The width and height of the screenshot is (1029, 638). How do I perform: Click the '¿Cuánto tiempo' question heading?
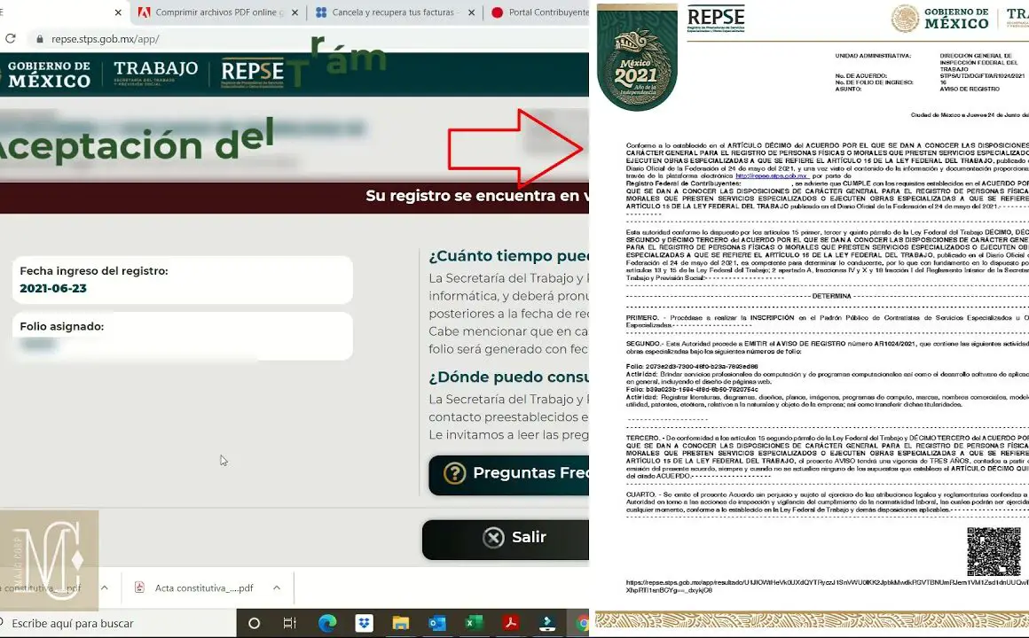pos(508,256)
